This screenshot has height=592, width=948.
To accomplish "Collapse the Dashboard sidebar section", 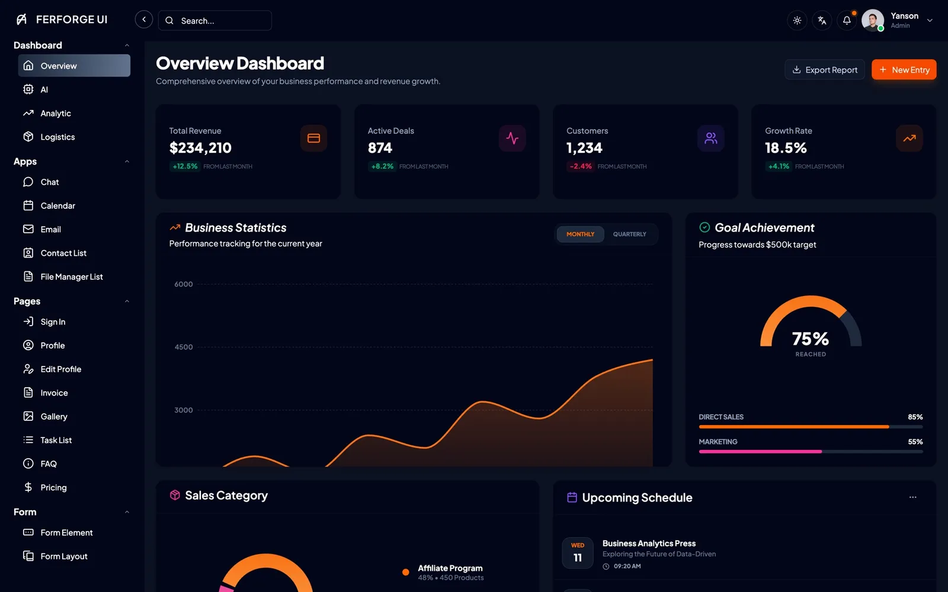I will (127, 46).
